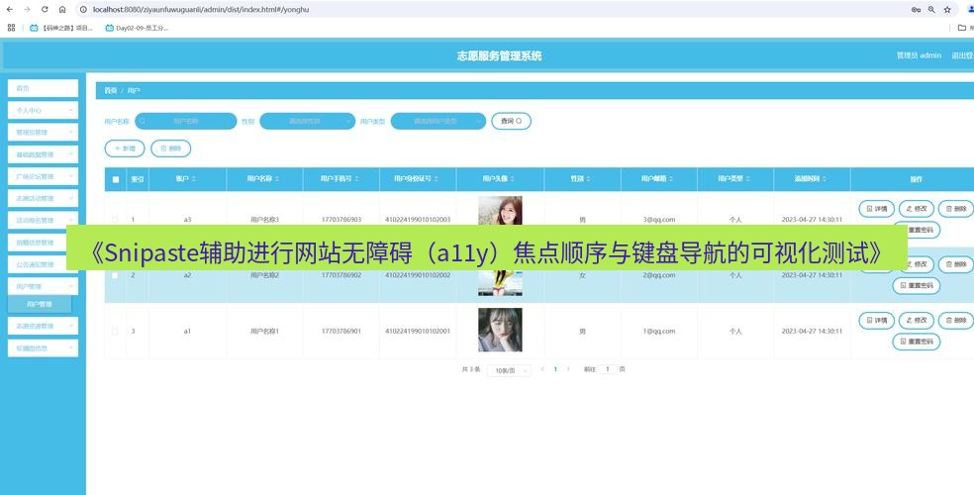
Task: Sort table by 用户身份证号 column arrows
Action: pos(437,179)
